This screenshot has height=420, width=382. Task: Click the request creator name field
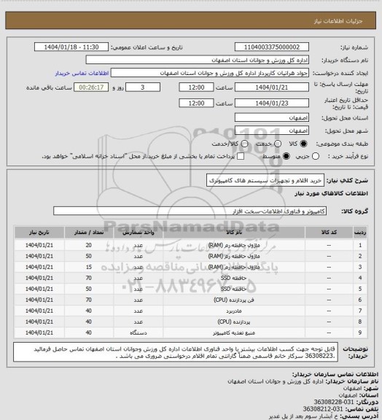pos(210,73)
